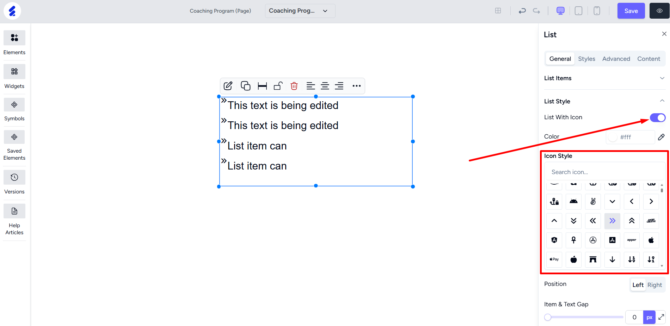Center align the list text
The image size is (670, 326).
click(325, 86)
